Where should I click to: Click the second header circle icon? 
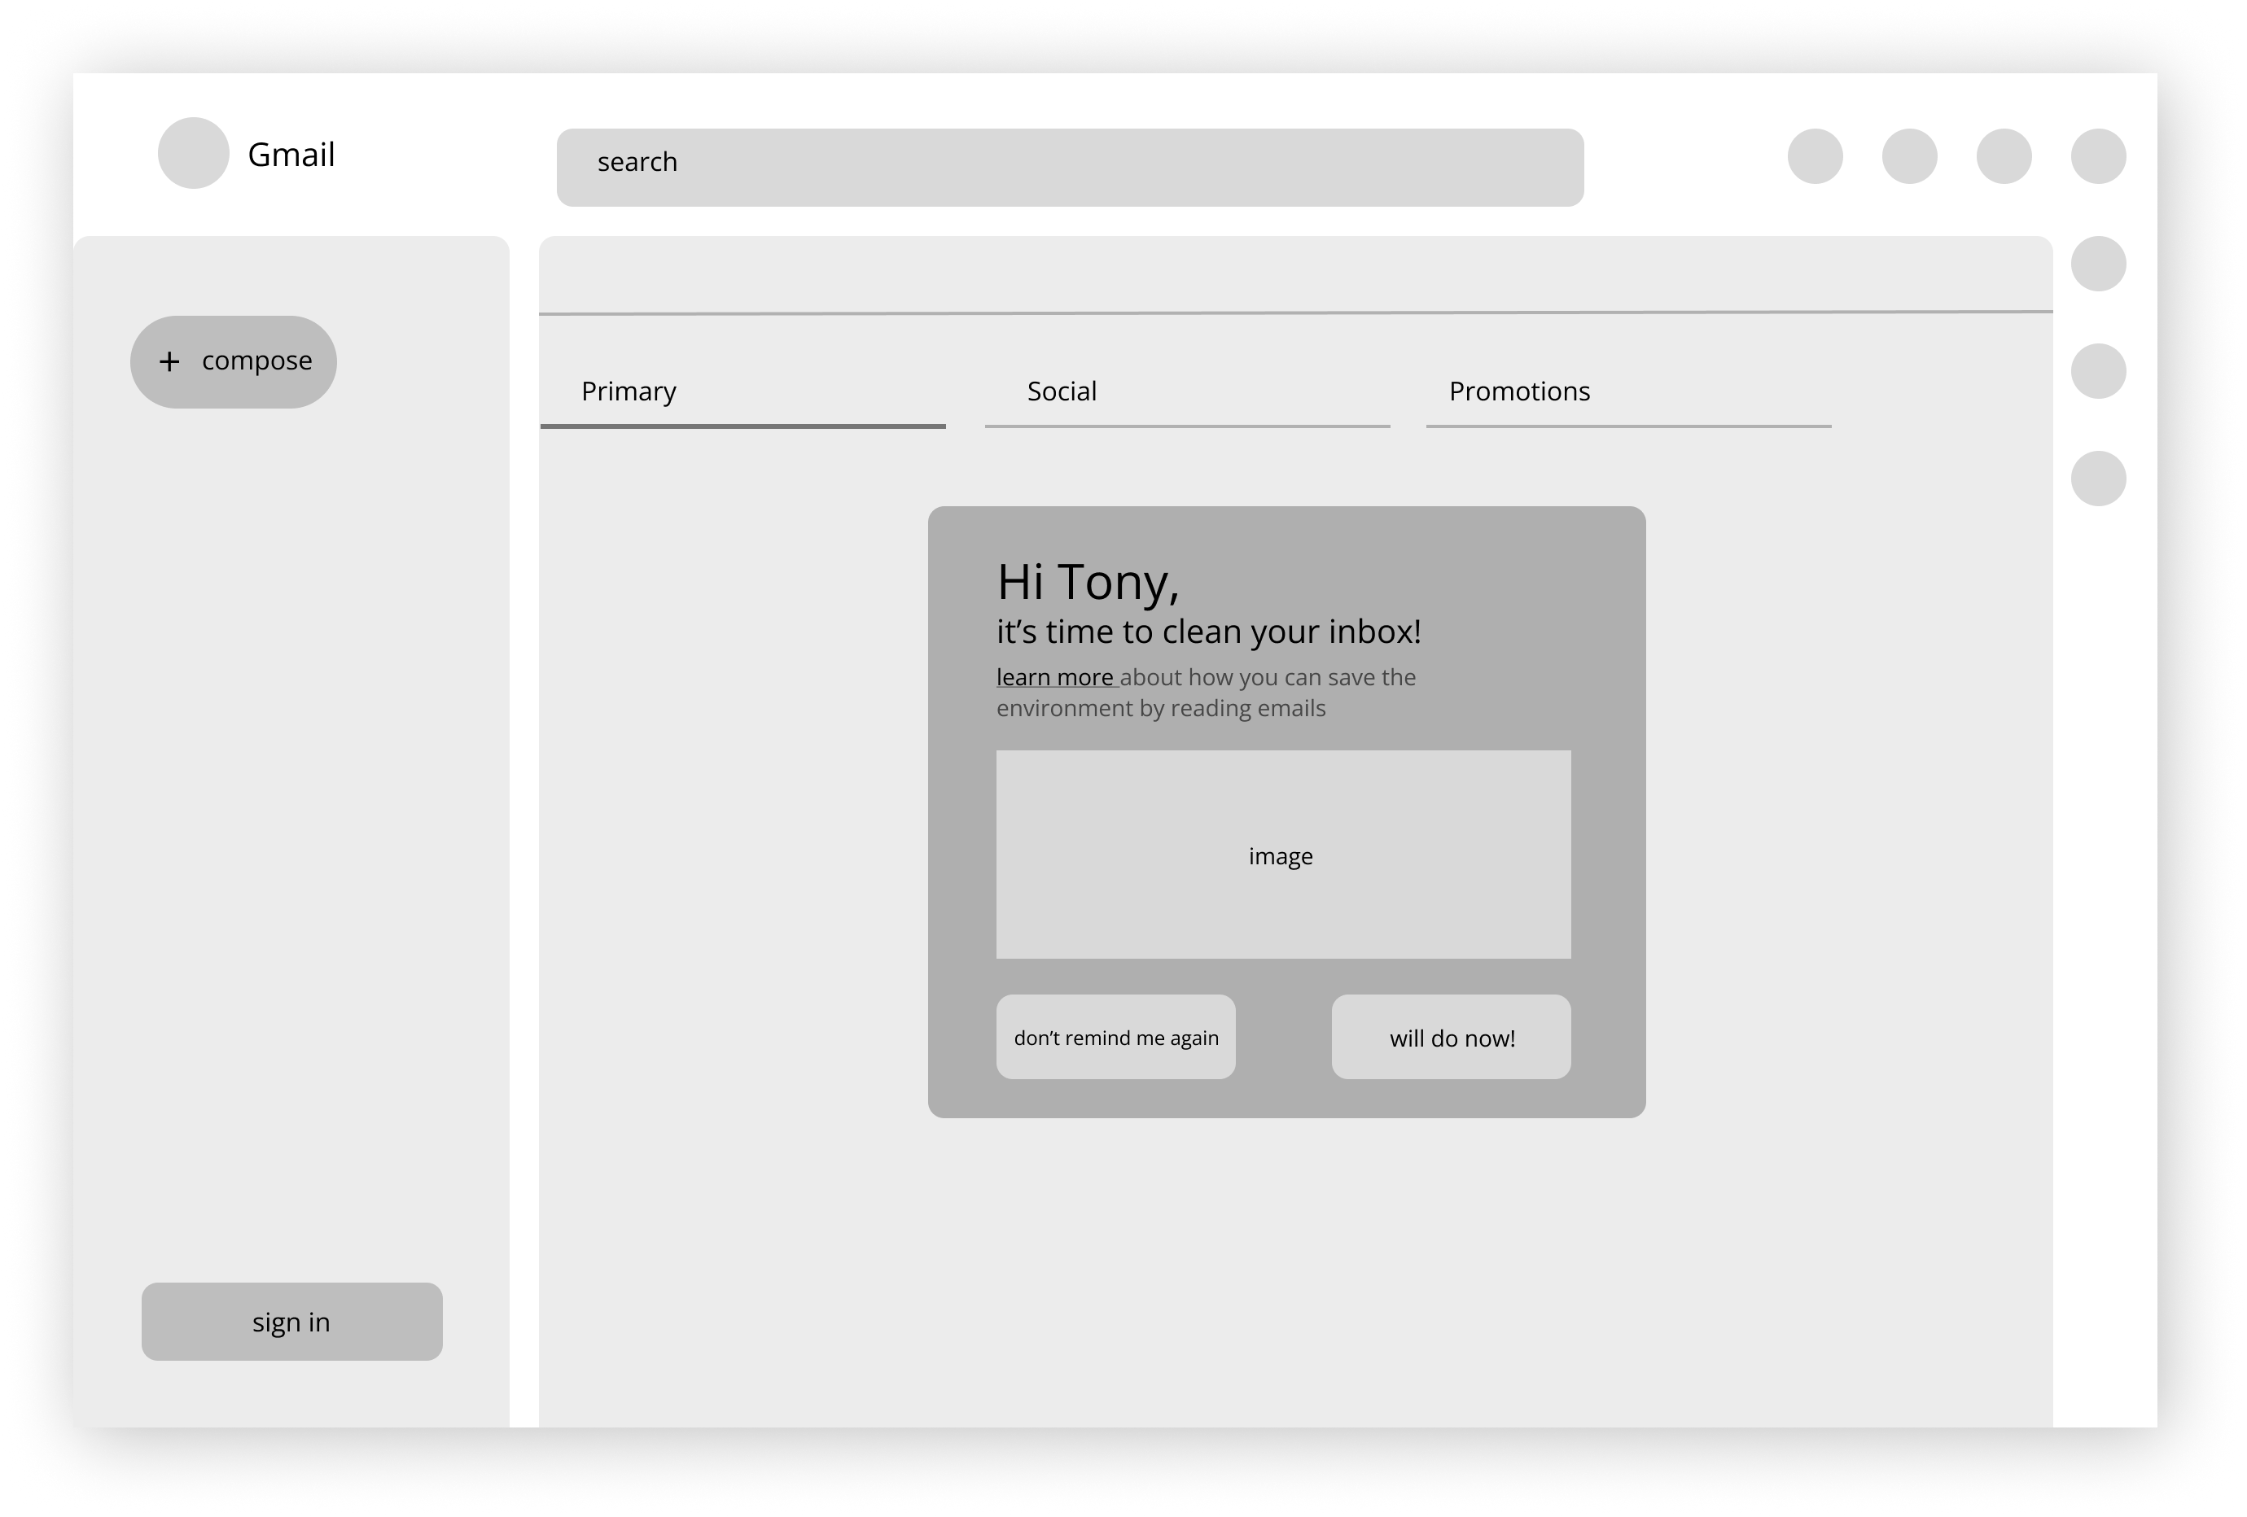(1910, 155)
